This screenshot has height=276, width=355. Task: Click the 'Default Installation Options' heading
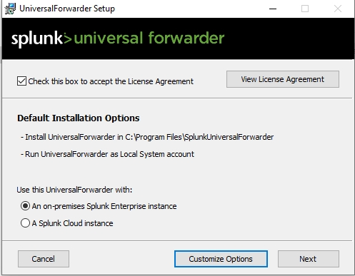point(79,118)
